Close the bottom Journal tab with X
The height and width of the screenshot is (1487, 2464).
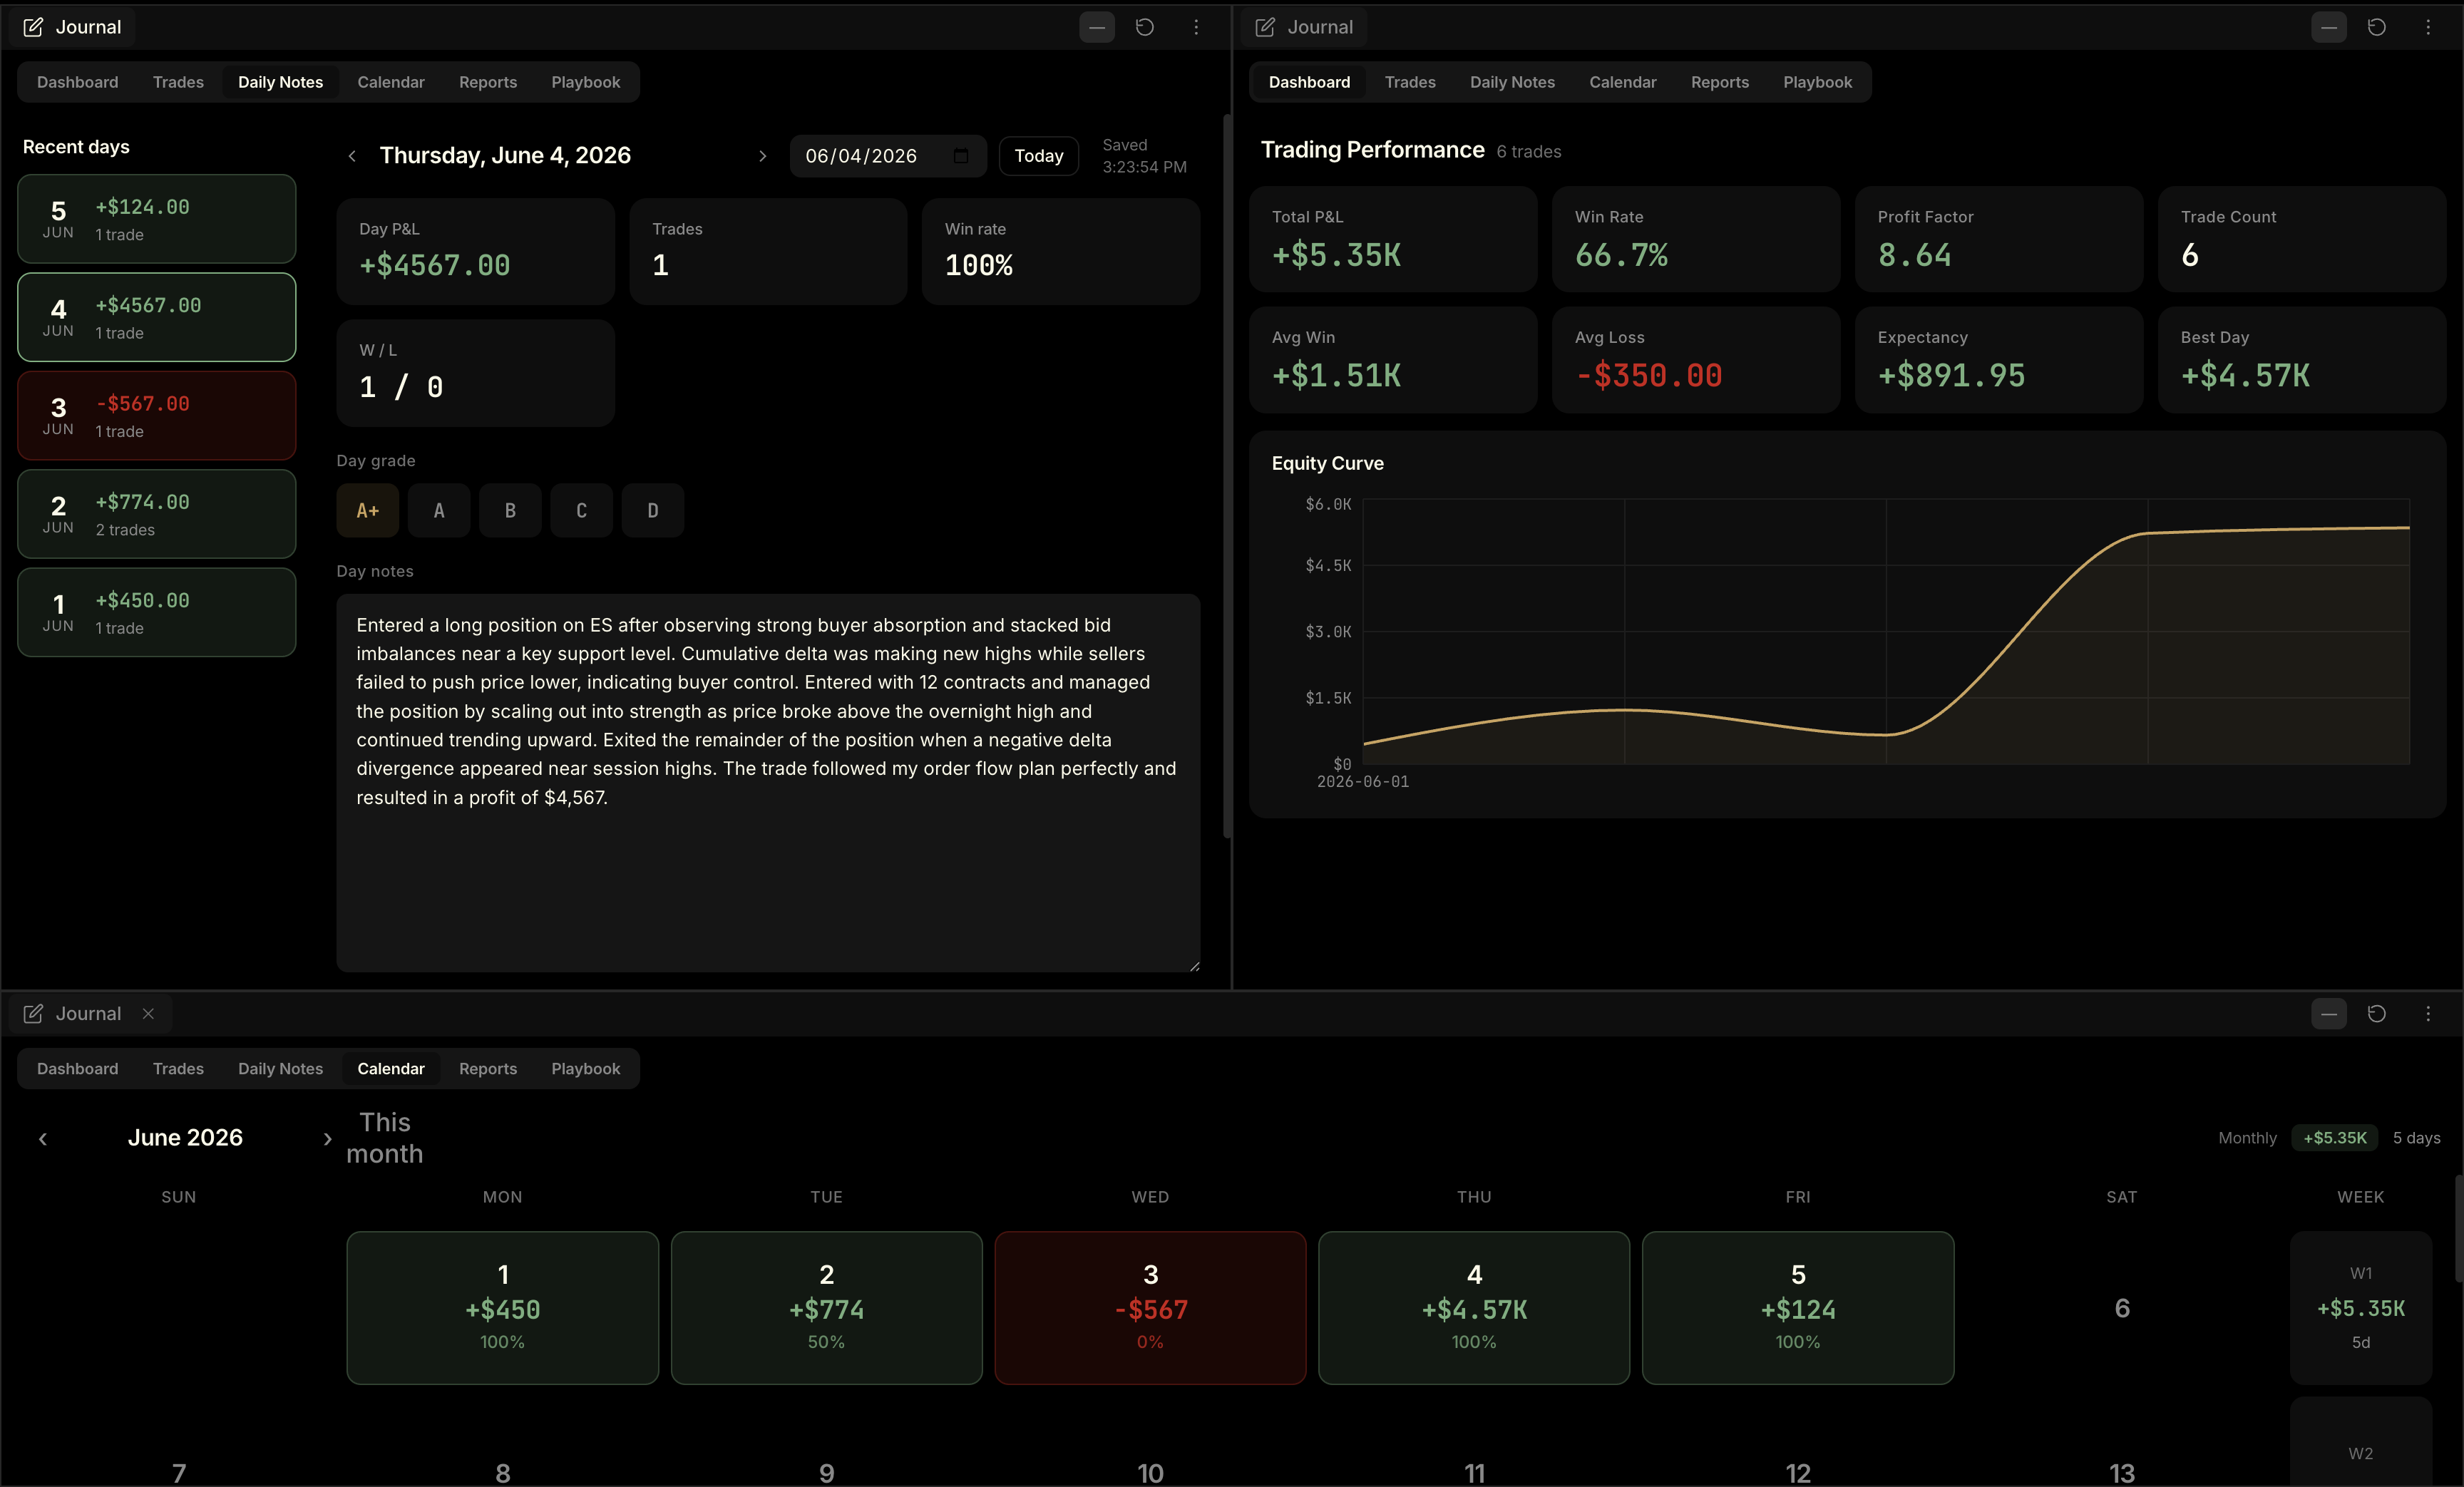point(148,1014)
